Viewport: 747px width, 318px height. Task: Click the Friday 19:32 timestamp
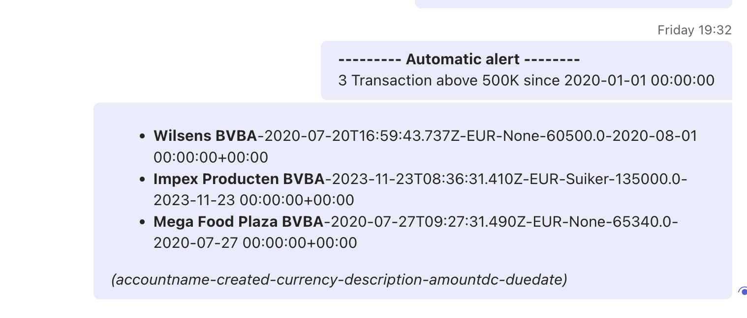pos(694,30)
